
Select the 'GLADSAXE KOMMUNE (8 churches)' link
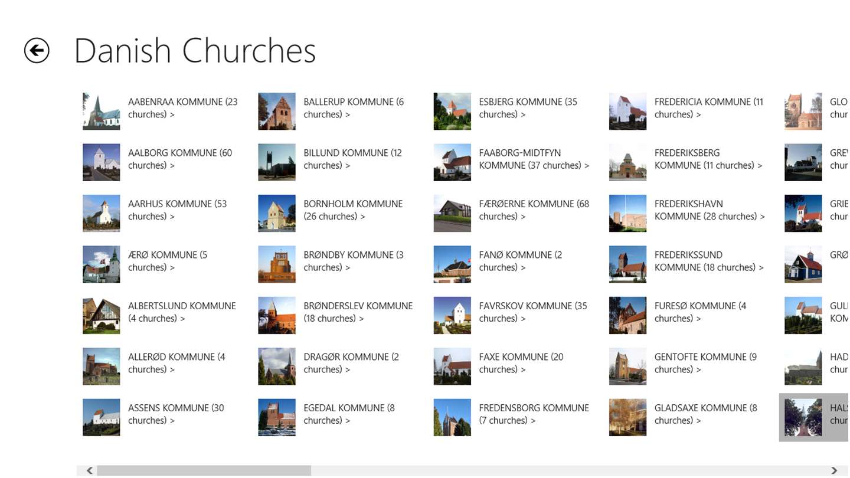(x=706, y=414)
